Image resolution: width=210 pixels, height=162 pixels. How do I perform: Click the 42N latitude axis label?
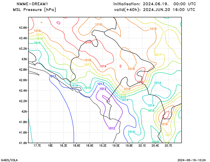24,111
